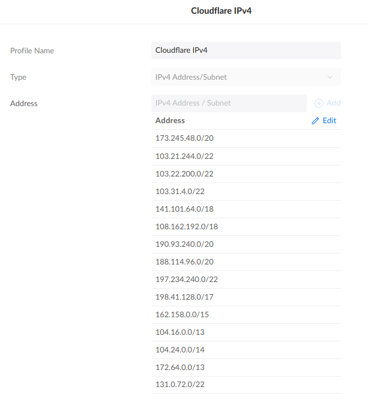
Task: Select the 108.162.192.0/18 address row
Action: (187, 227)
